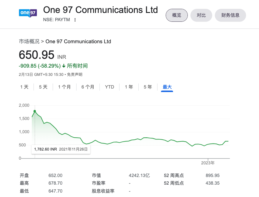Switch to the 对比 compare tab
259x197 pixels.
(x=201, y=15)
